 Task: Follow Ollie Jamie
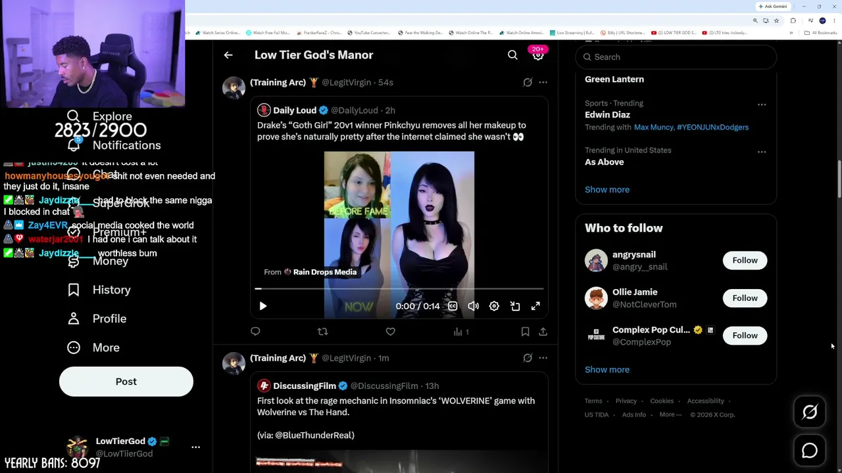click(745, 298)
